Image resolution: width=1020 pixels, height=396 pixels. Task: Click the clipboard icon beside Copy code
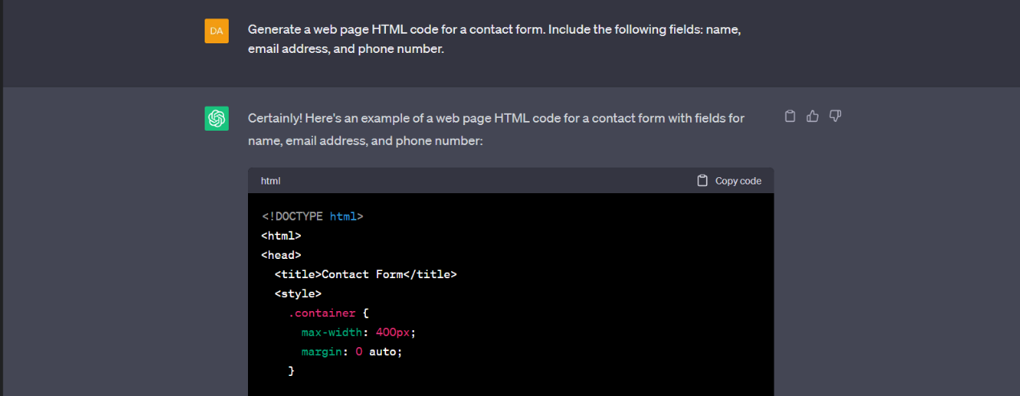703,180
